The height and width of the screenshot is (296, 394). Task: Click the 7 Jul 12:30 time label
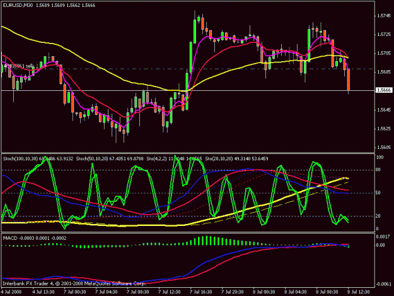tap(169, 292)
